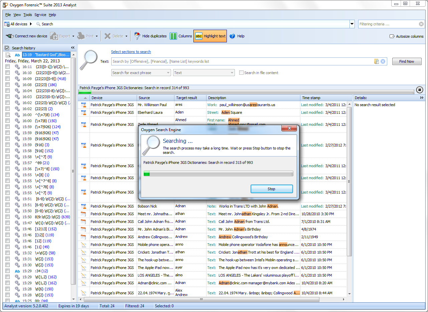This screenshot has width=428, height=312.
Task: Open the File menu
Action: [x=8, y=15]
